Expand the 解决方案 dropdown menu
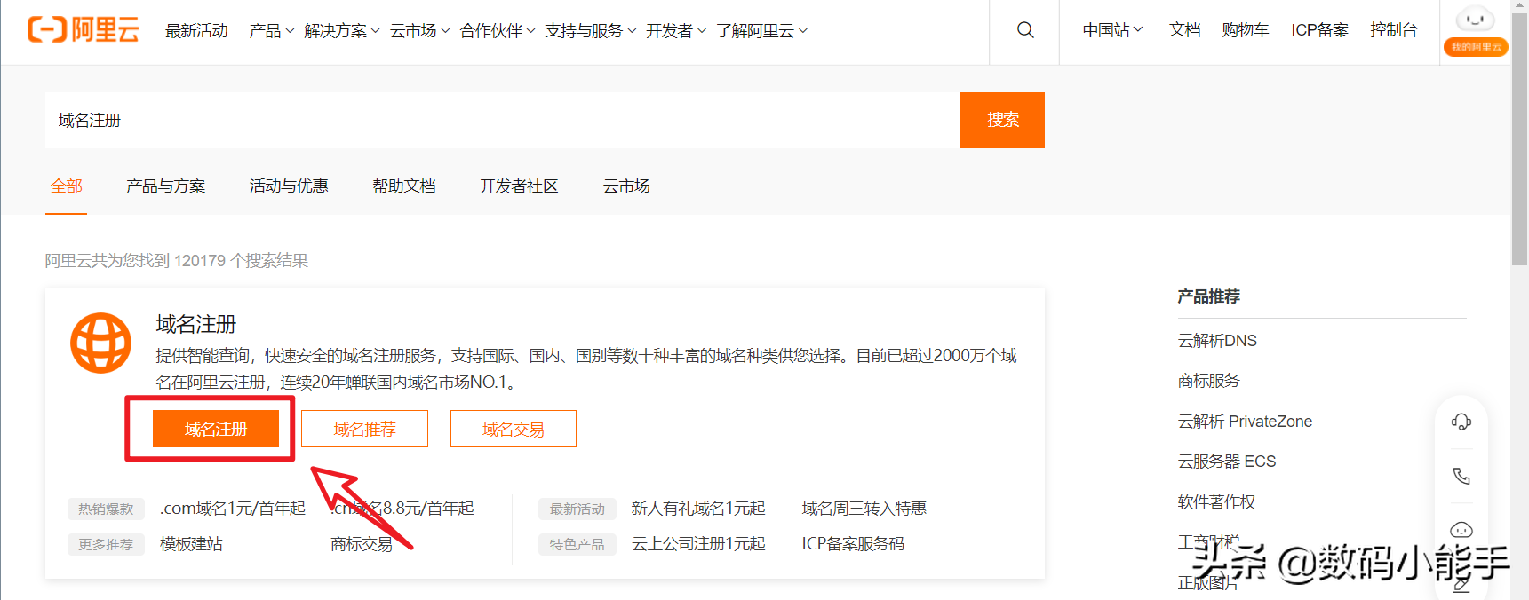Viewport: 1529px width, 600px height. click(x=341, y=31)
